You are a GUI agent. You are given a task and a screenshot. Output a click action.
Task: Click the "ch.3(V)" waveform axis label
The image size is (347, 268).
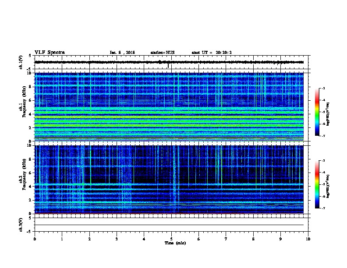point(21,225)
